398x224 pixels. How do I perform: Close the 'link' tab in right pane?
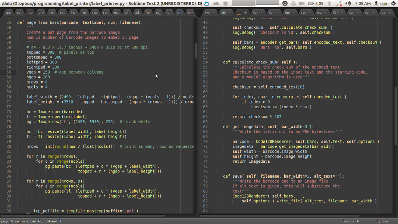coord(293,12)
